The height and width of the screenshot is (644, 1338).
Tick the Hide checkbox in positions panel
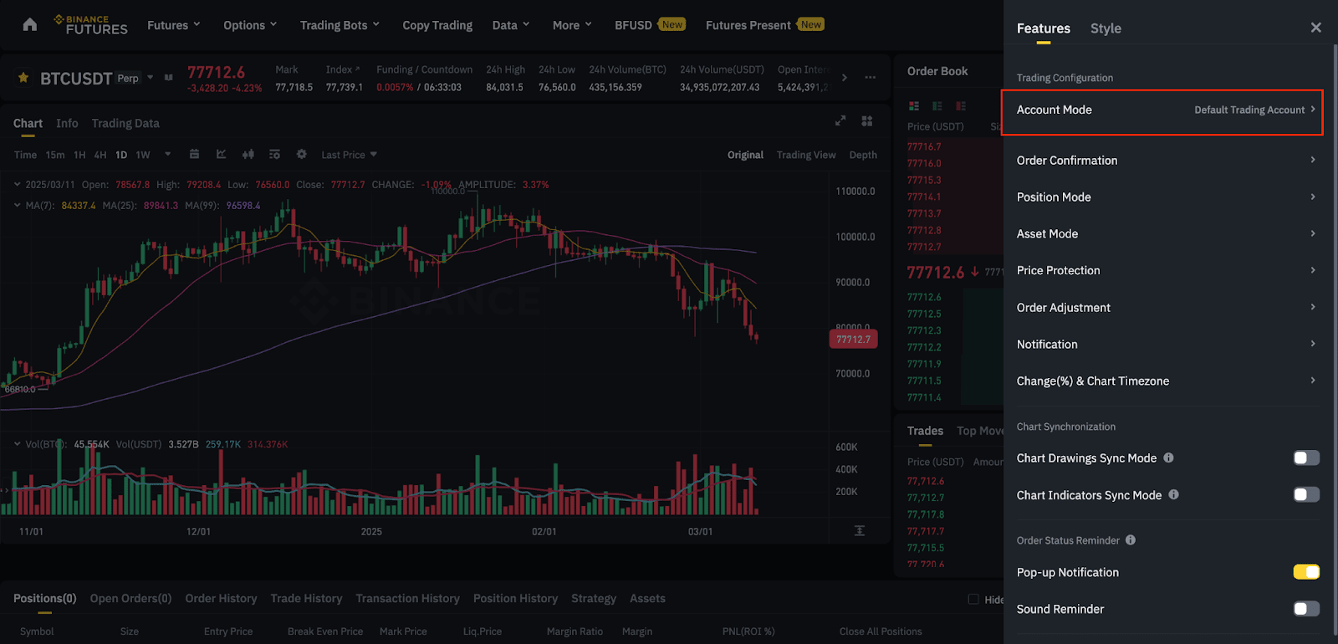pyautogui.click(x=973, y=599)
